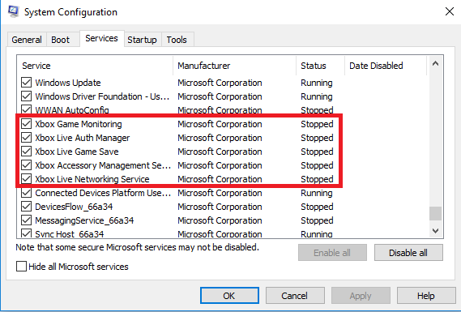Click Stopped status of Xbox Game Monitoring
This screenshot has height=312, width=461.
point(317,124)
